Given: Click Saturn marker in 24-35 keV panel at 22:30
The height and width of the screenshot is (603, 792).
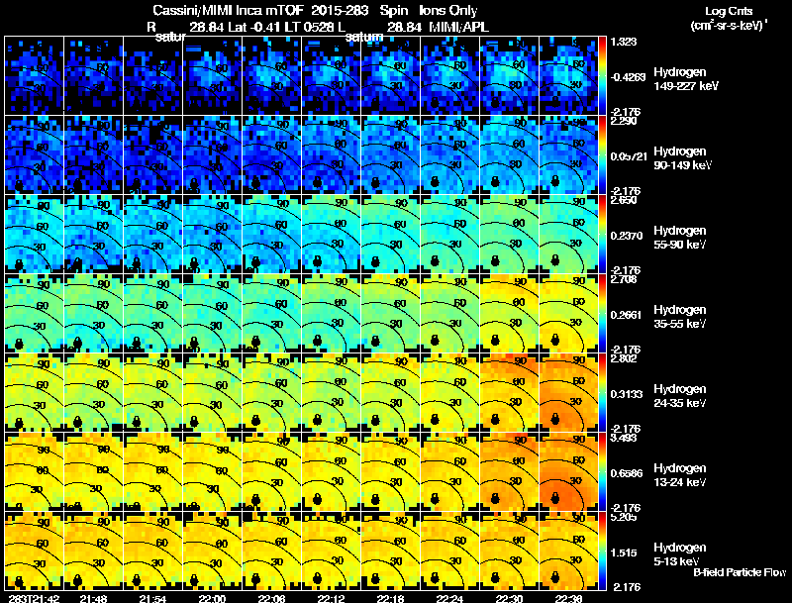Looking at the screenshot, I should coord(495,419).
